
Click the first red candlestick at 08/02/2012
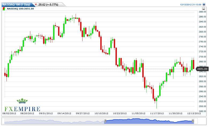[5, 74]
